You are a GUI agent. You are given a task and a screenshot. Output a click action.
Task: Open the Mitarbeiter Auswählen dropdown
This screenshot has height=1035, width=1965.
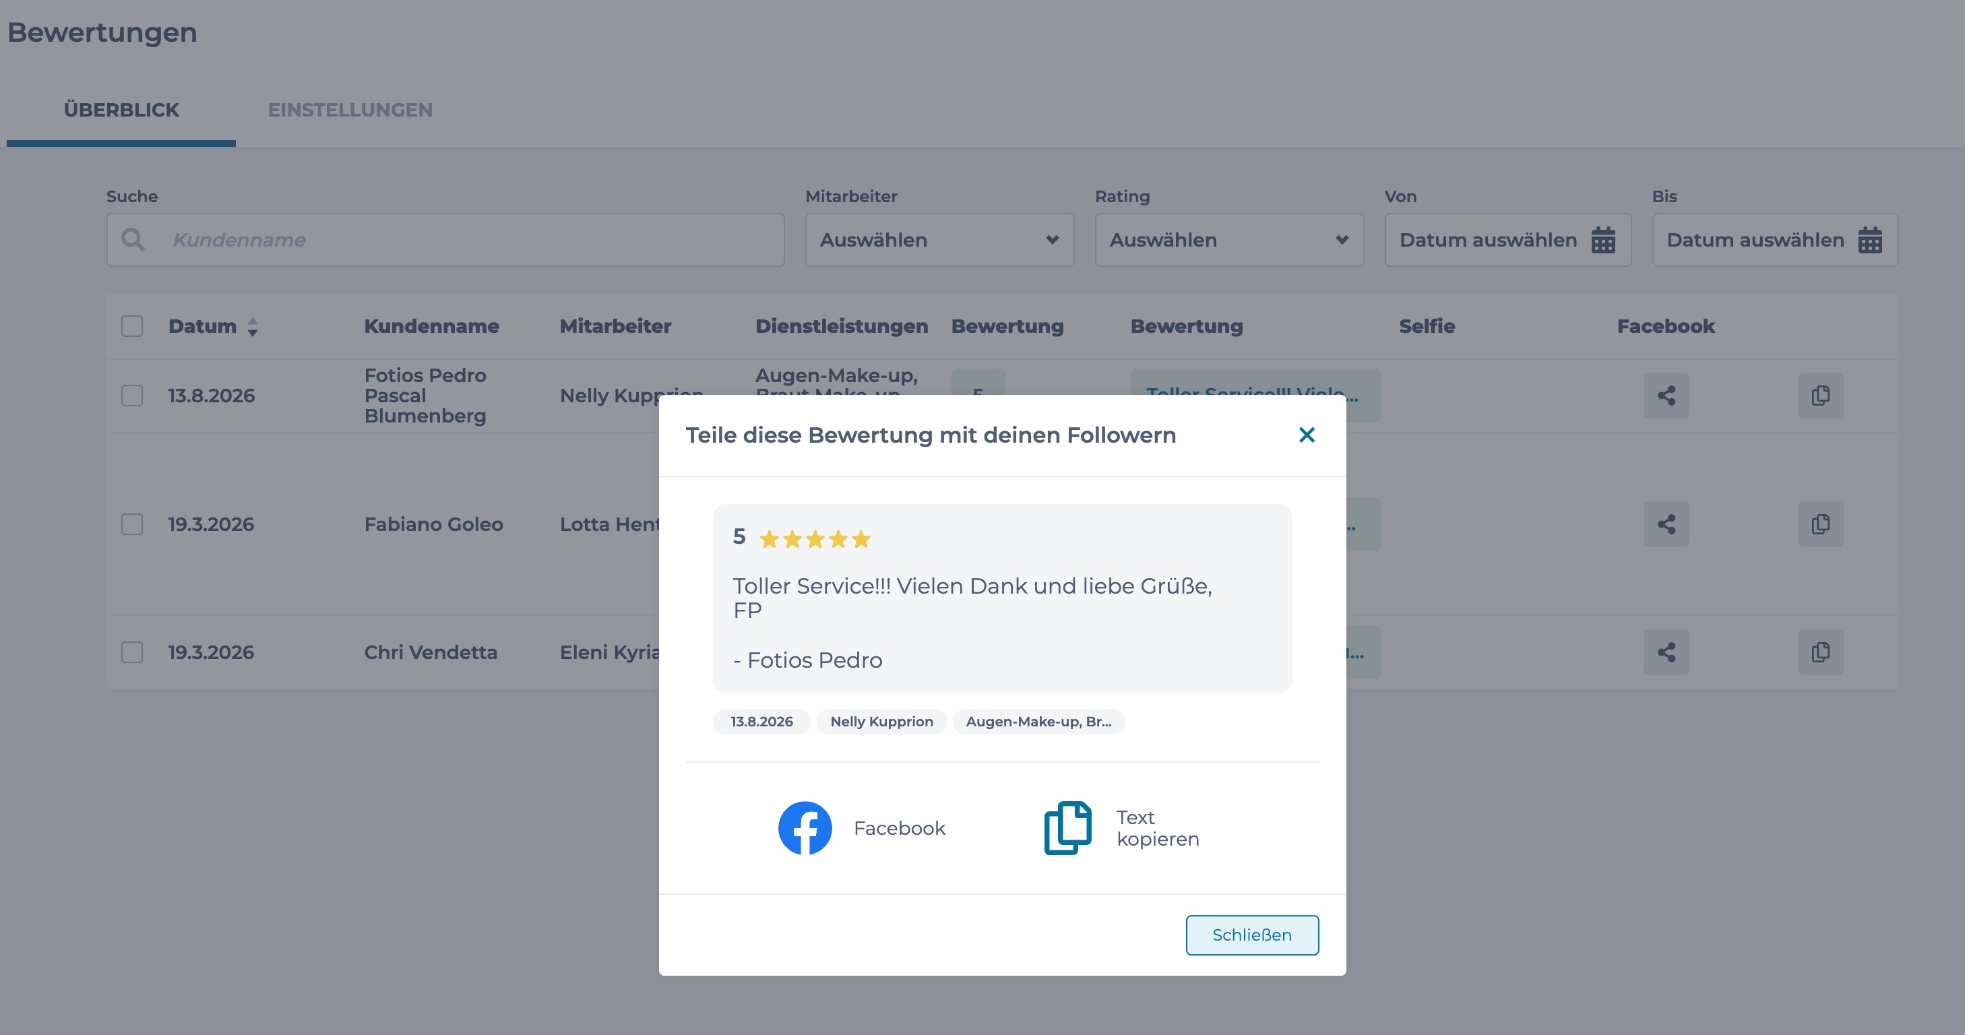(x=940, y=239)
